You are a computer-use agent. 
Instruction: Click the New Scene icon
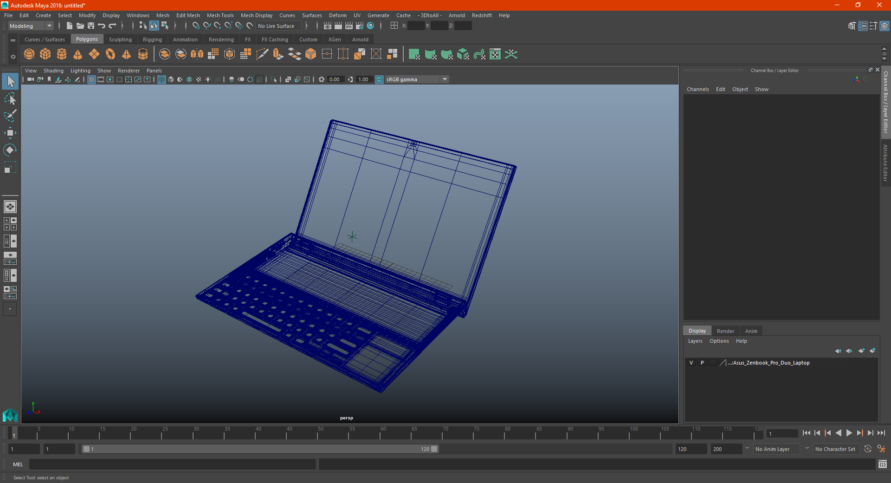(69, 26)
